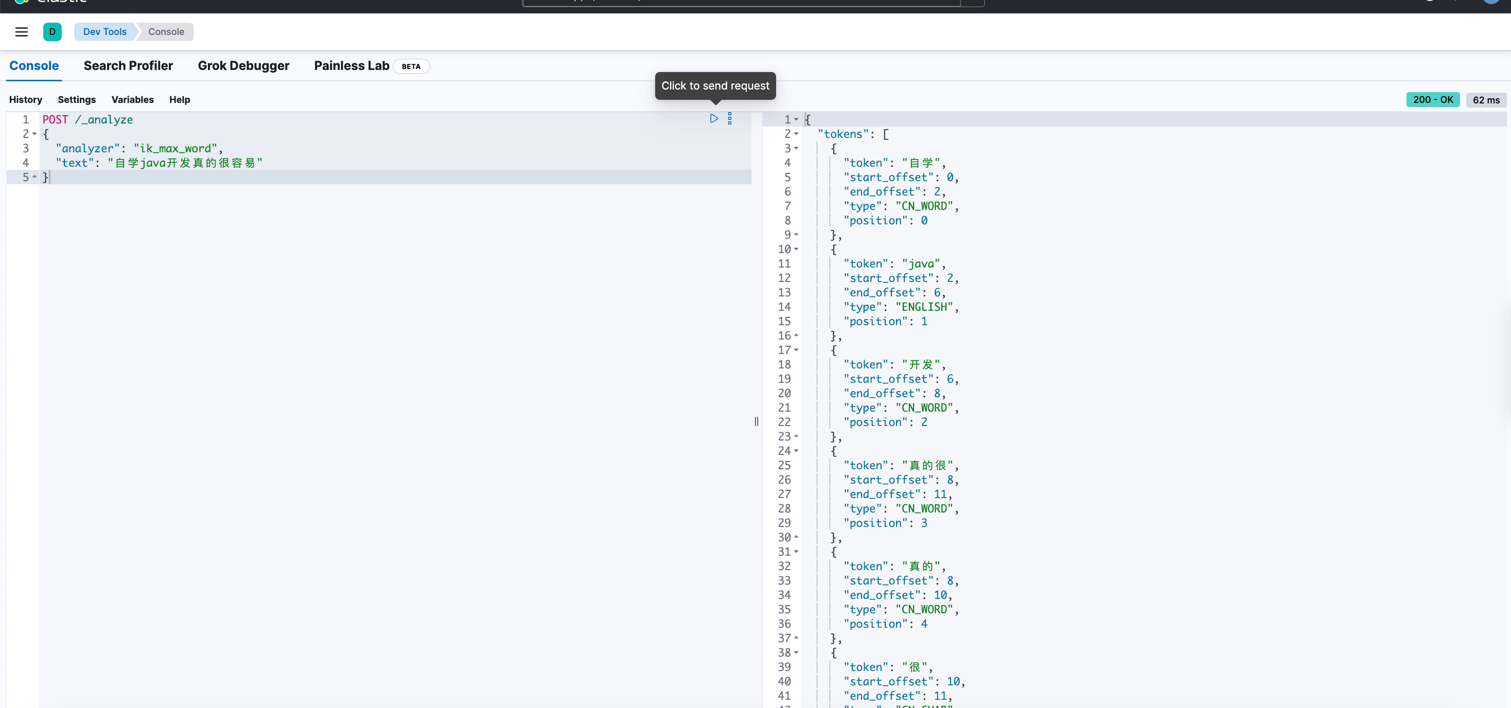1511x708 pixels.
Task: Collapse token object at output line 38
Action: (796, 652)
